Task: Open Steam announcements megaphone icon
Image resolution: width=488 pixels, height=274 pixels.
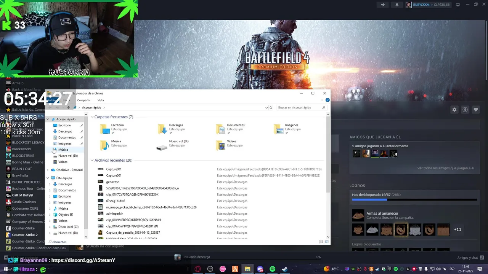Action: (x=383, y=5)
